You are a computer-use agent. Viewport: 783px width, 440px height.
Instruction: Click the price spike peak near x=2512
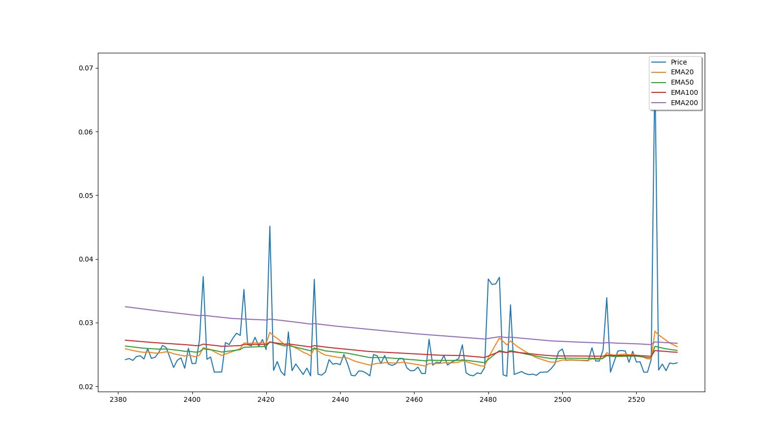607,298
